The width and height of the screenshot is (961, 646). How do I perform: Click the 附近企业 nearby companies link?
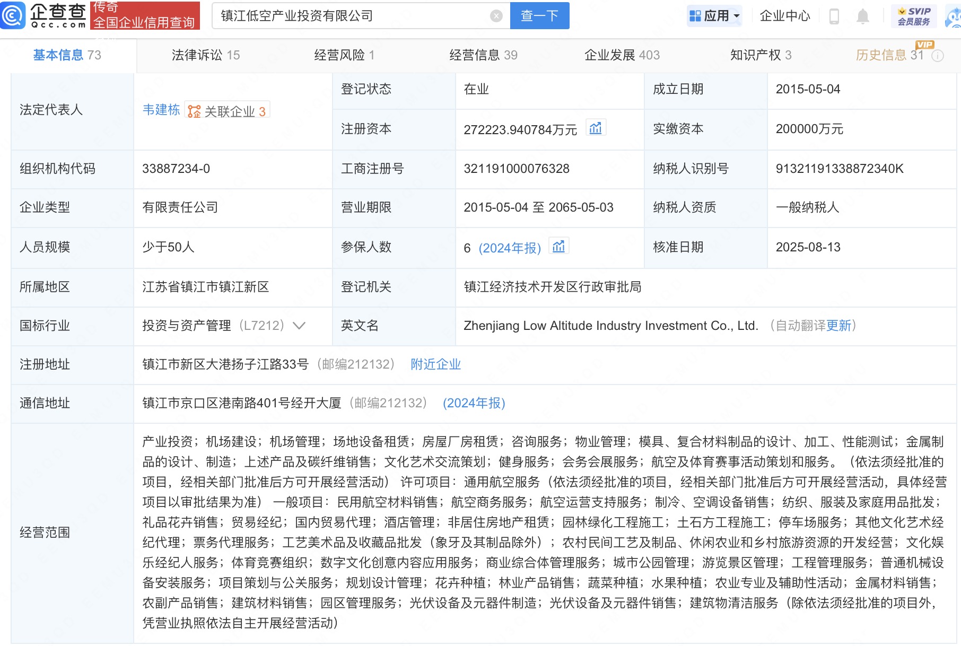tap(435, 364)
